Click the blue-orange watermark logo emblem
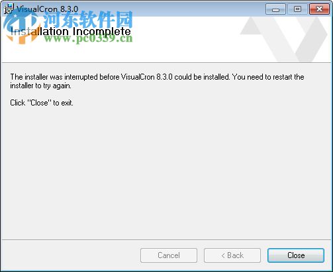Viewport: 333px width, 272px height. pyautogui.click(x=21, y=28)
